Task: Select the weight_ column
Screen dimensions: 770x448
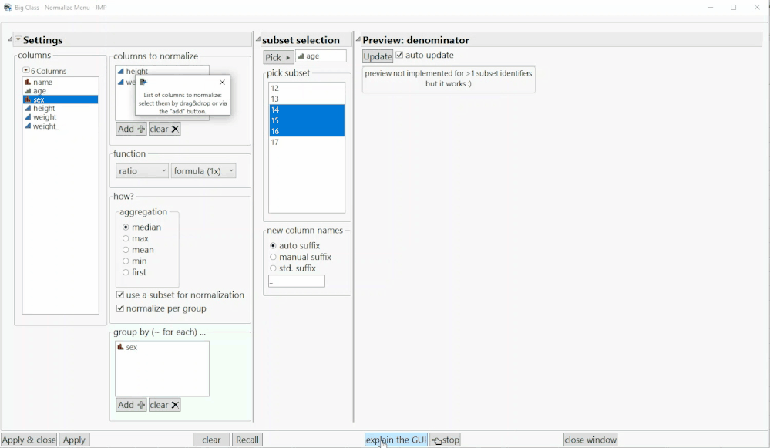Action: pos(60,126)
